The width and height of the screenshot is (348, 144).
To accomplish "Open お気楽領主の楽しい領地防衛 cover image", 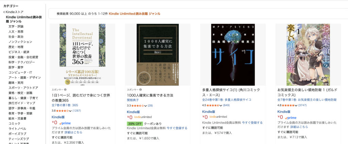I will [x=308, y=55].
